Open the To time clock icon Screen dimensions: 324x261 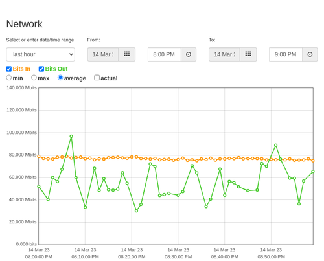[x=310, y=54]
